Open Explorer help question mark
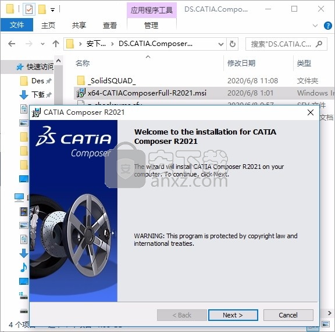The width and height of the screenshot is (335, 332). pos(328,26)
